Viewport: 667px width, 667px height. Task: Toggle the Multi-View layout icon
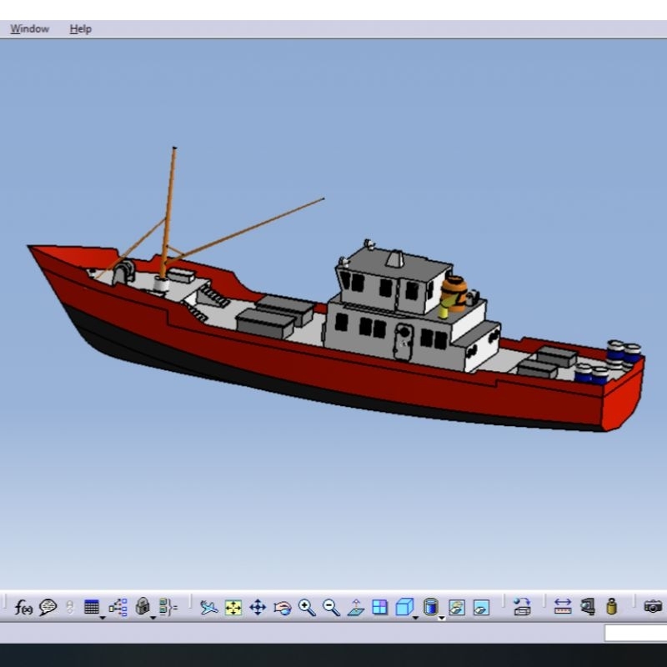tap(380, 608)
